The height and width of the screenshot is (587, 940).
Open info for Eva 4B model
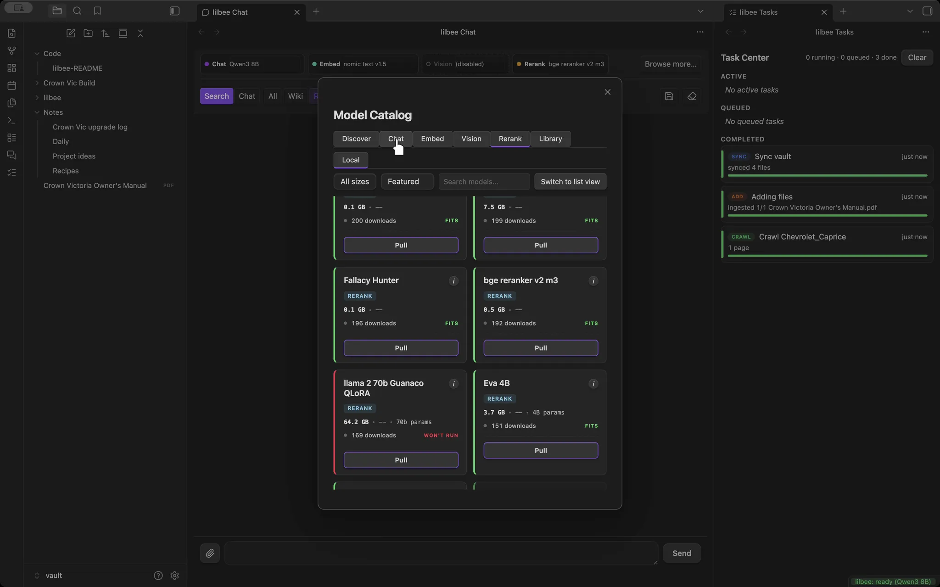pos(593,384)
